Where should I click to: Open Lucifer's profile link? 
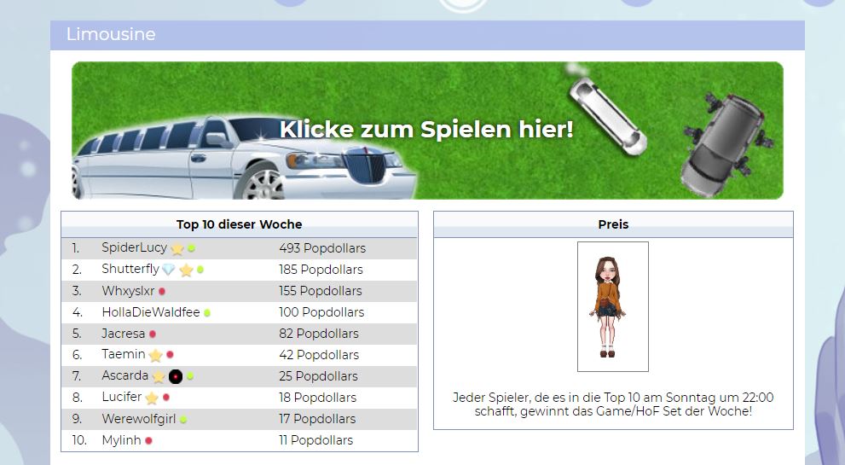tap(122, 397)
